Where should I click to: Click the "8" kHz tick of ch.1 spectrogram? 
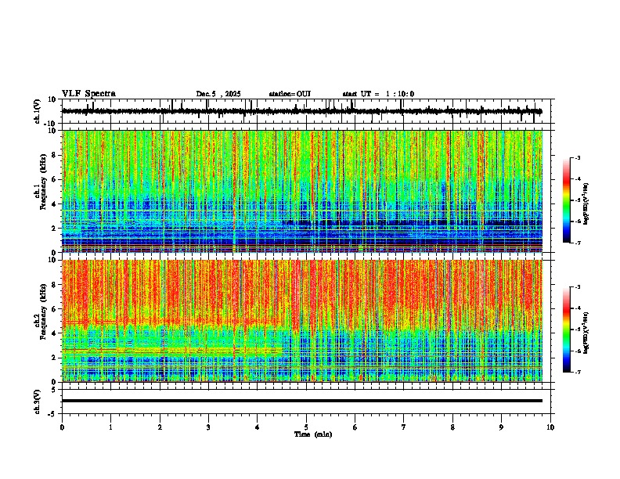[55, 155]
